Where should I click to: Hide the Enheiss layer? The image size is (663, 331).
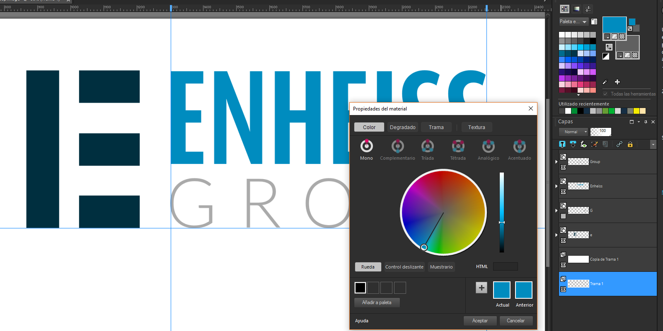click(563, 192)
